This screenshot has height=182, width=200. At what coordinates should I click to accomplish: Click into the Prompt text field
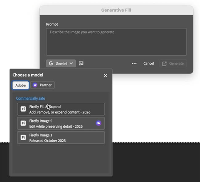coord(116,42)
